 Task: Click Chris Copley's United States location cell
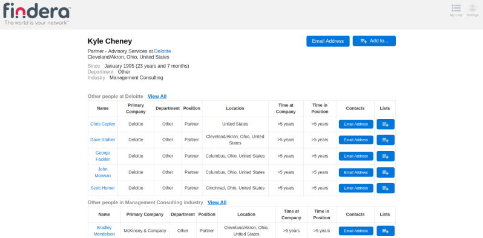tap(235, 124)
